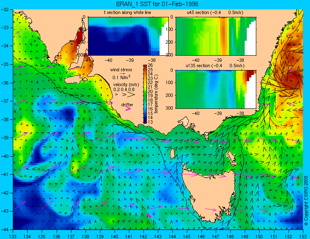Click the 138 longitude axis label
The image size is (310, 239).
coord(86,237)
